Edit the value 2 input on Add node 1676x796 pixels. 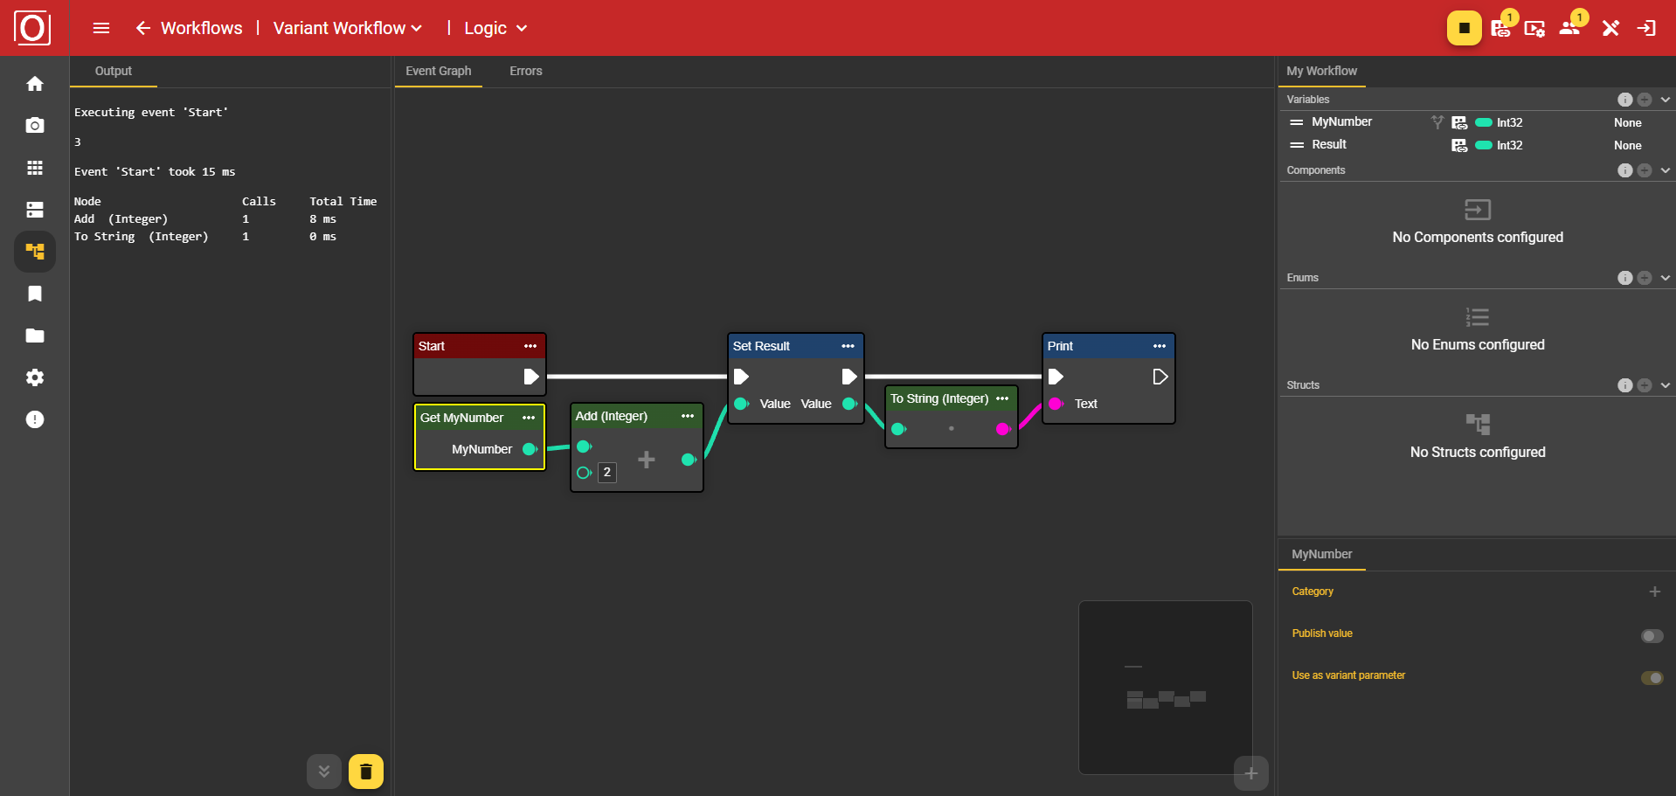coord(606,472)
